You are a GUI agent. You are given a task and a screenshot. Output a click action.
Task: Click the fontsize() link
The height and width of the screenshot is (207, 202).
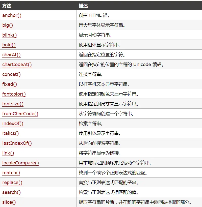click(13, 104)
